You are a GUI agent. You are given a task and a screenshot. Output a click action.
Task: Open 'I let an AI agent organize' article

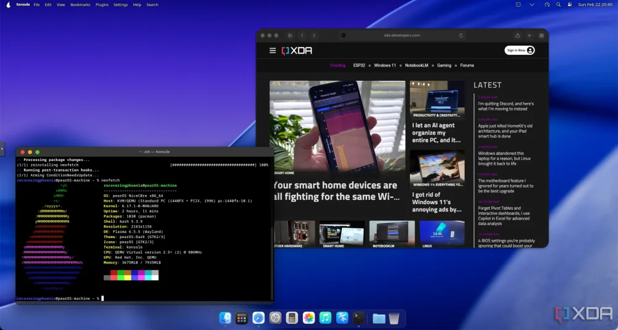[x=437, y=133]
